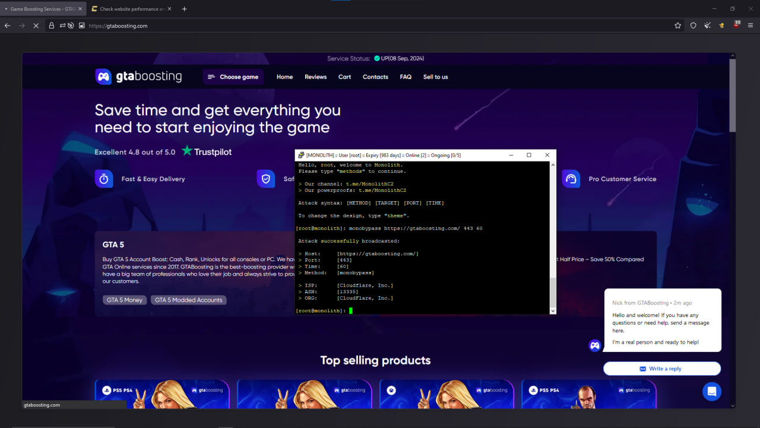Click Write a reply in the chat popup
This screenshot has height=428, width=760.
pyautogui.click(x=662, y=369)
